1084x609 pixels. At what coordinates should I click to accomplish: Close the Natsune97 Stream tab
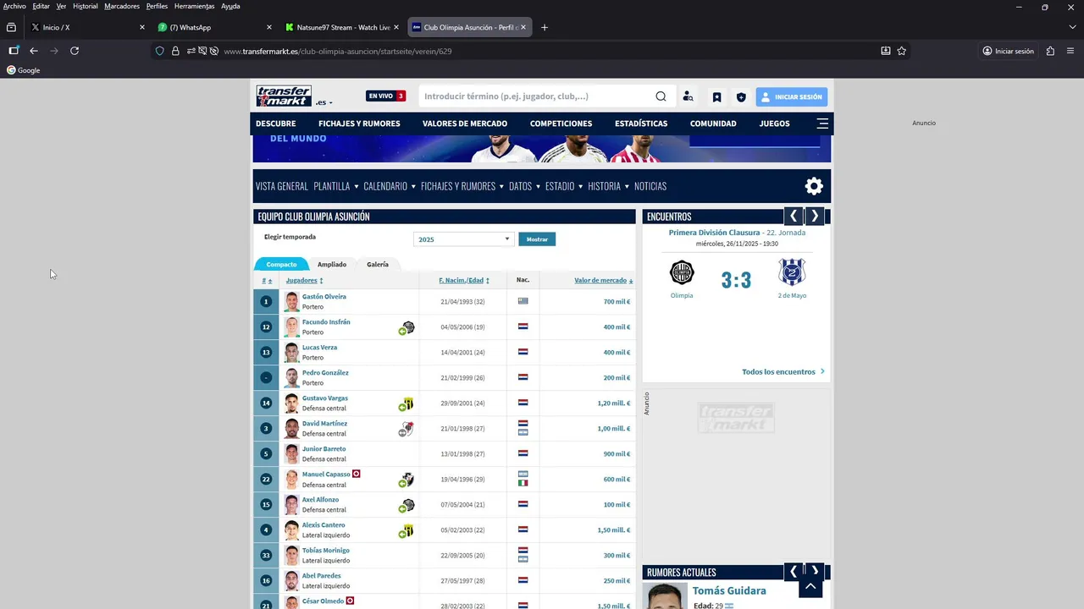point(395,27)
